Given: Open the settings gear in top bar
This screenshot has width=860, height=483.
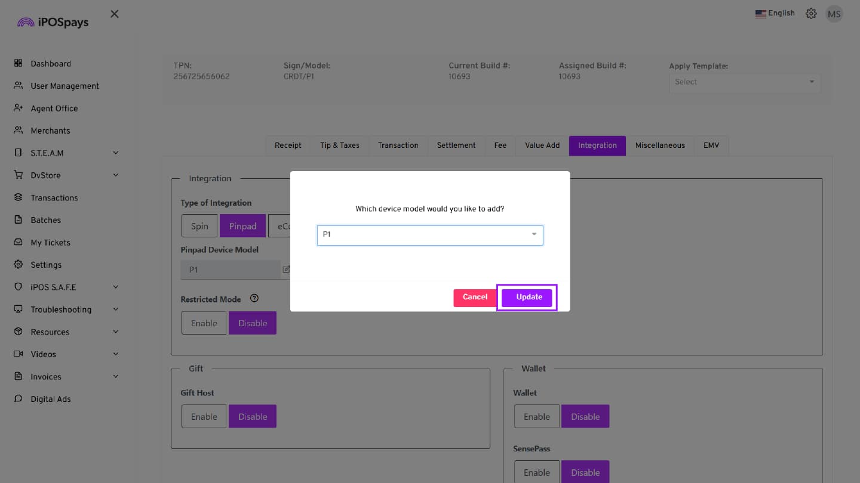Looking at the screenshot, I should click(x=811, y=13).
